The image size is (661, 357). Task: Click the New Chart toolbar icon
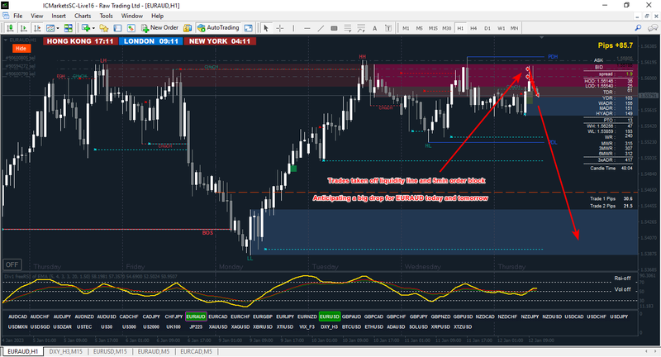click(86, 28)
